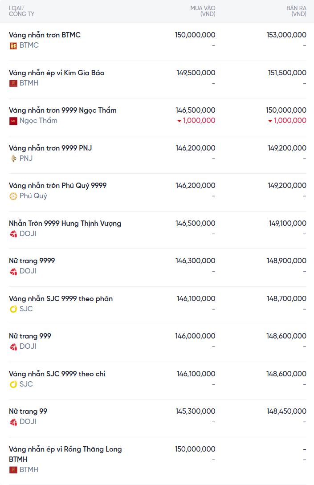
Task: Click the LOẠI/CÔNG TY column header
Action: pos(21,11)
